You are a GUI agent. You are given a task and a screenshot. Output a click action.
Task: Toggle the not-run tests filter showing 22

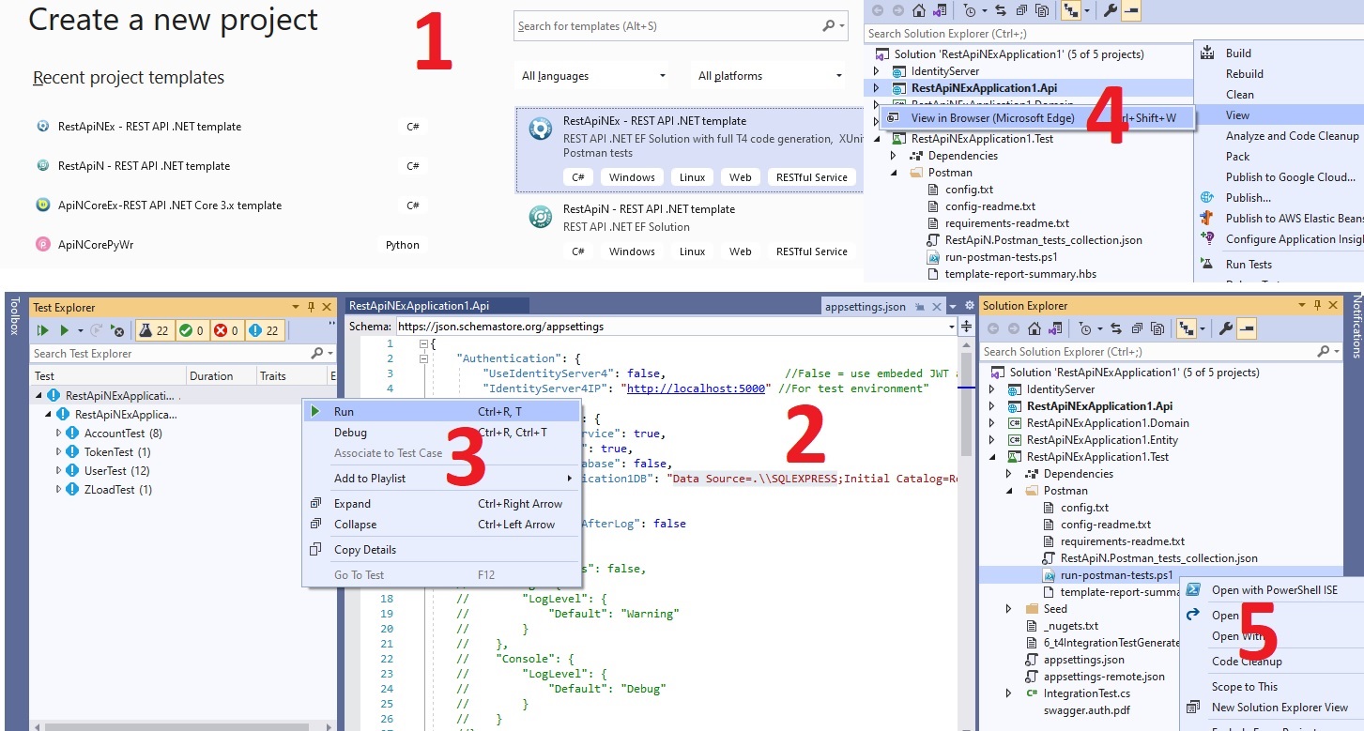pos(265,330)
